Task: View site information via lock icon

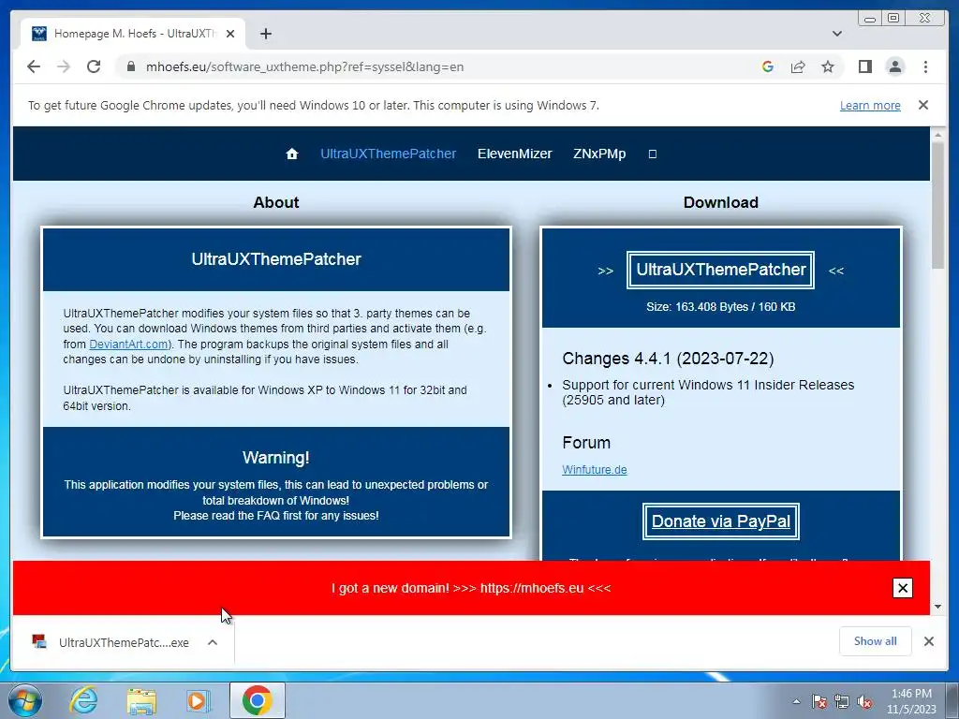Action: [x=130, y=66]
